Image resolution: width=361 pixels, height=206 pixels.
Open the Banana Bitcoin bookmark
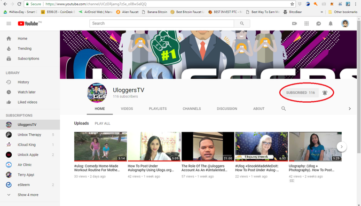click(155, 12)
